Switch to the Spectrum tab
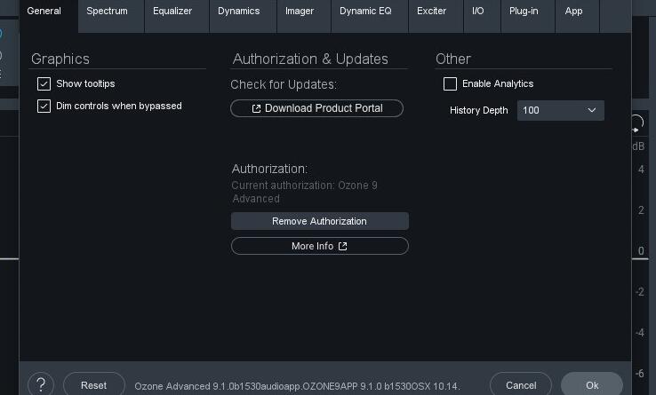This screenshot has width=656, height=395. pyautogui.click(x=107, y=12)
